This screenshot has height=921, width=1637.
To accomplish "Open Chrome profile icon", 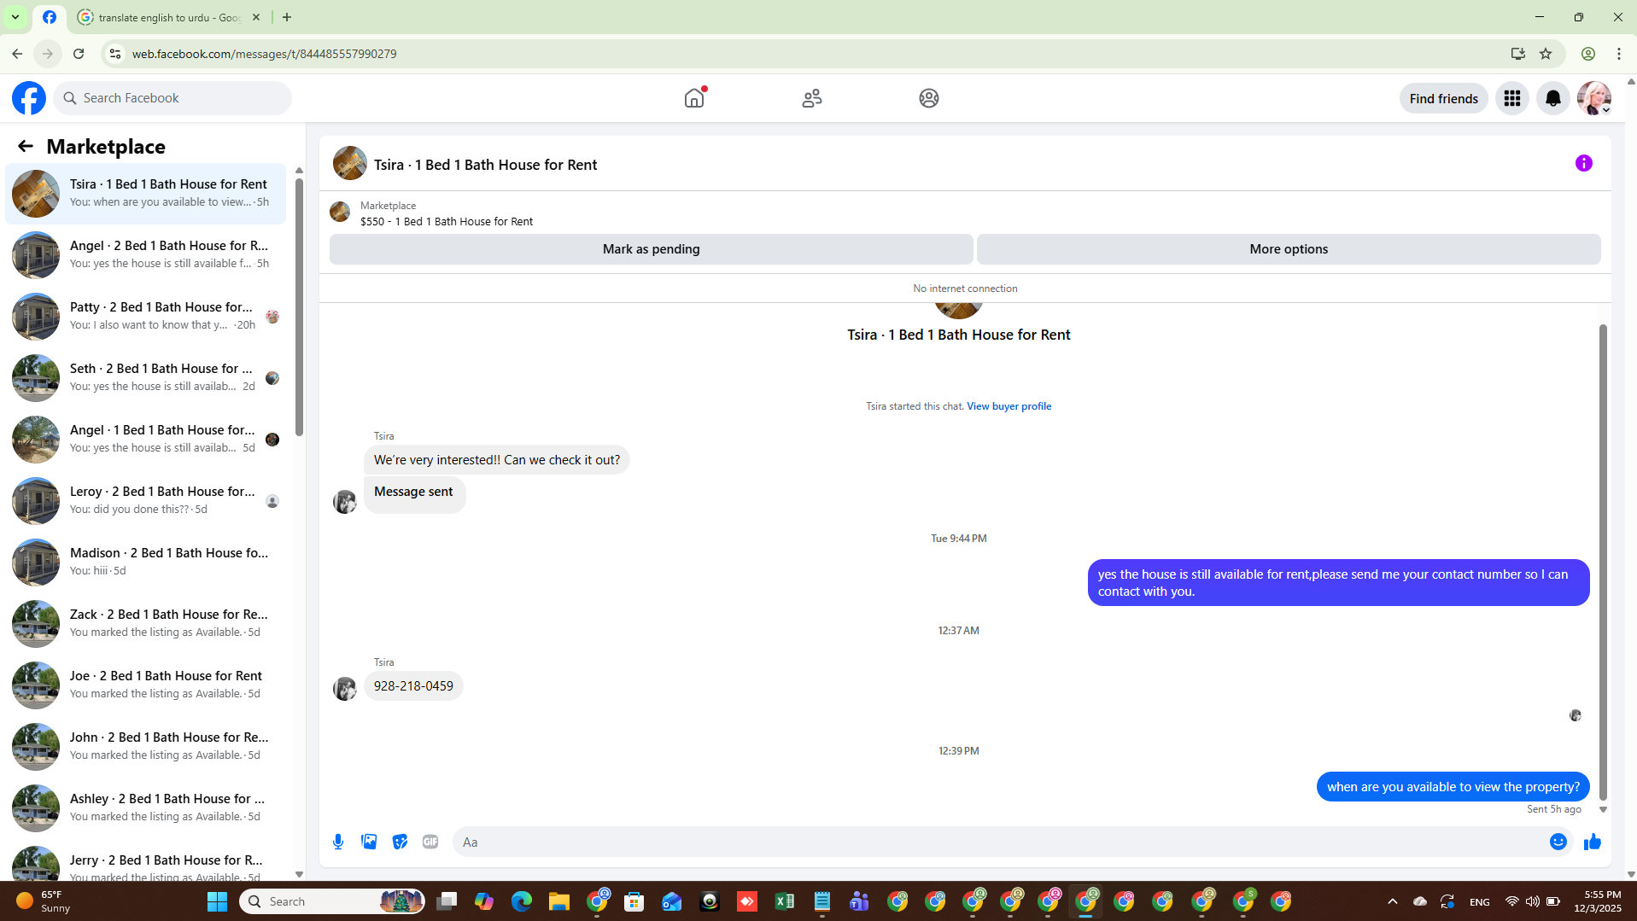I will click(1588, 54).
